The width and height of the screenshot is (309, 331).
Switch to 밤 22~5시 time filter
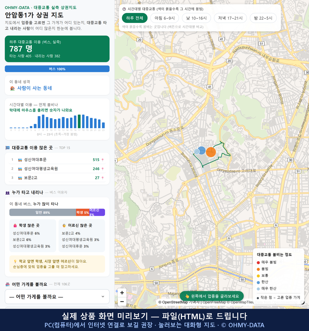click(x=263, y=18)
